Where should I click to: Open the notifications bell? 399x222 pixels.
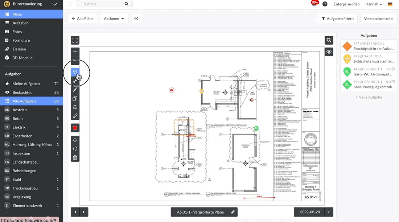click(314, 4)
